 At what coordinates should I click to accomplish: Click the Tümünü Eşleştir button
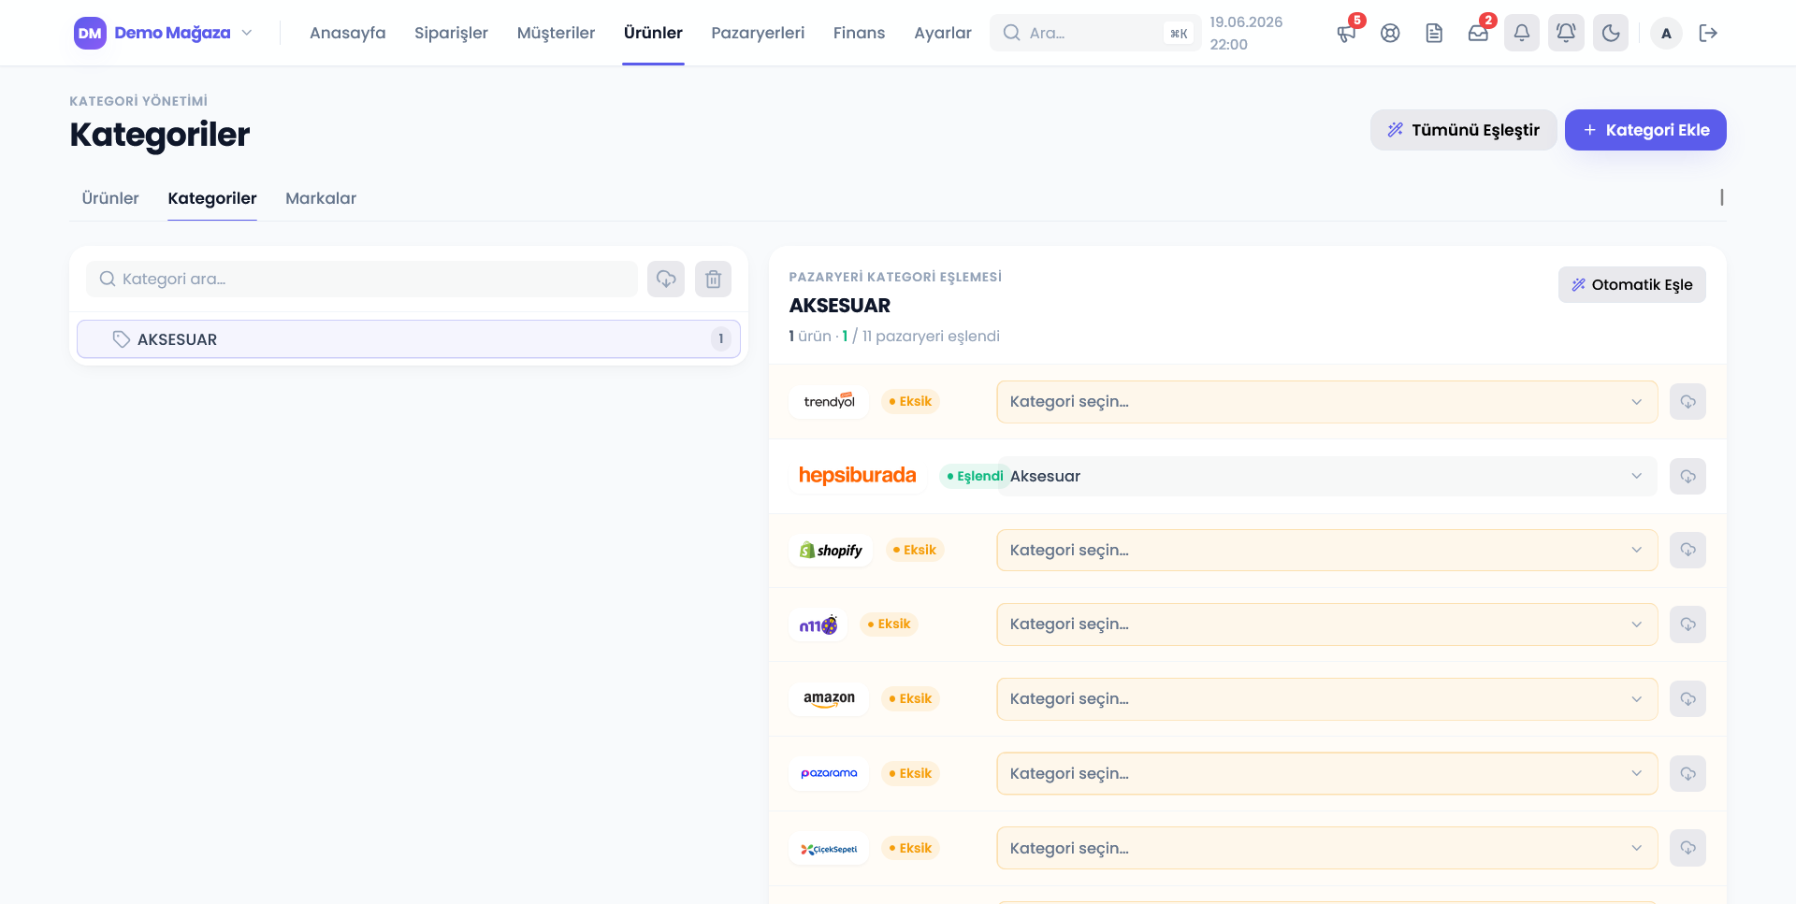coord(1463,130)
